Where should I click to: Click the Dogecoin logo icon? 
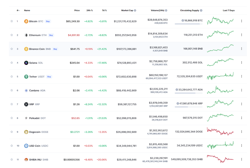click(26, 132)
